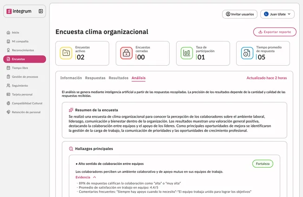The image size is (303, 197).
Task: Switch to the Respuestas tab
Action: (x=95, y=78)
